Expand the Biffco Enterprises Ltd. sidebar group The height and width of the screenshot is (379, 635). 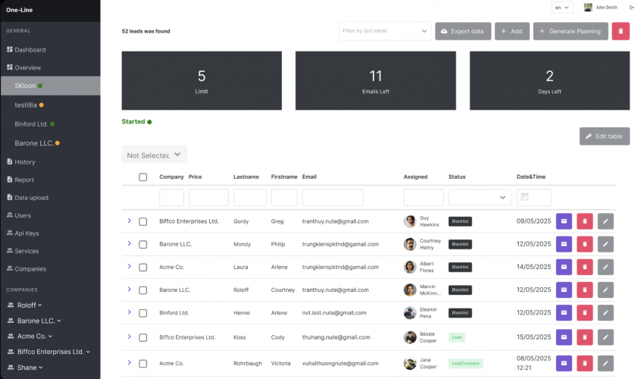coord(48,352)
